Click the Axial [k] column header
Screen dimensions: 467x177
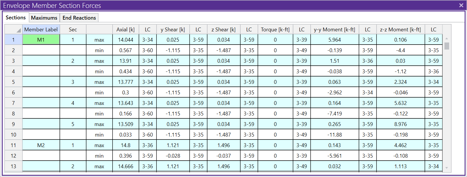click(125, 29)
